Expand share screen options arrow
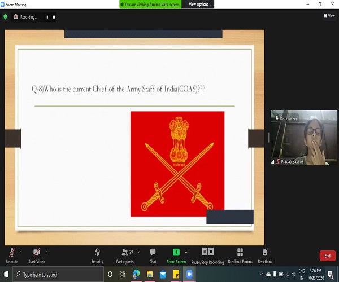 click(x=186, y=252)
